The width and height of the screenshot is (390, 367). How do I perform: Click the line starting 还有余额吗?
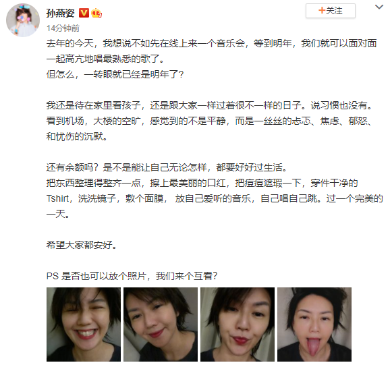[167, 167]
